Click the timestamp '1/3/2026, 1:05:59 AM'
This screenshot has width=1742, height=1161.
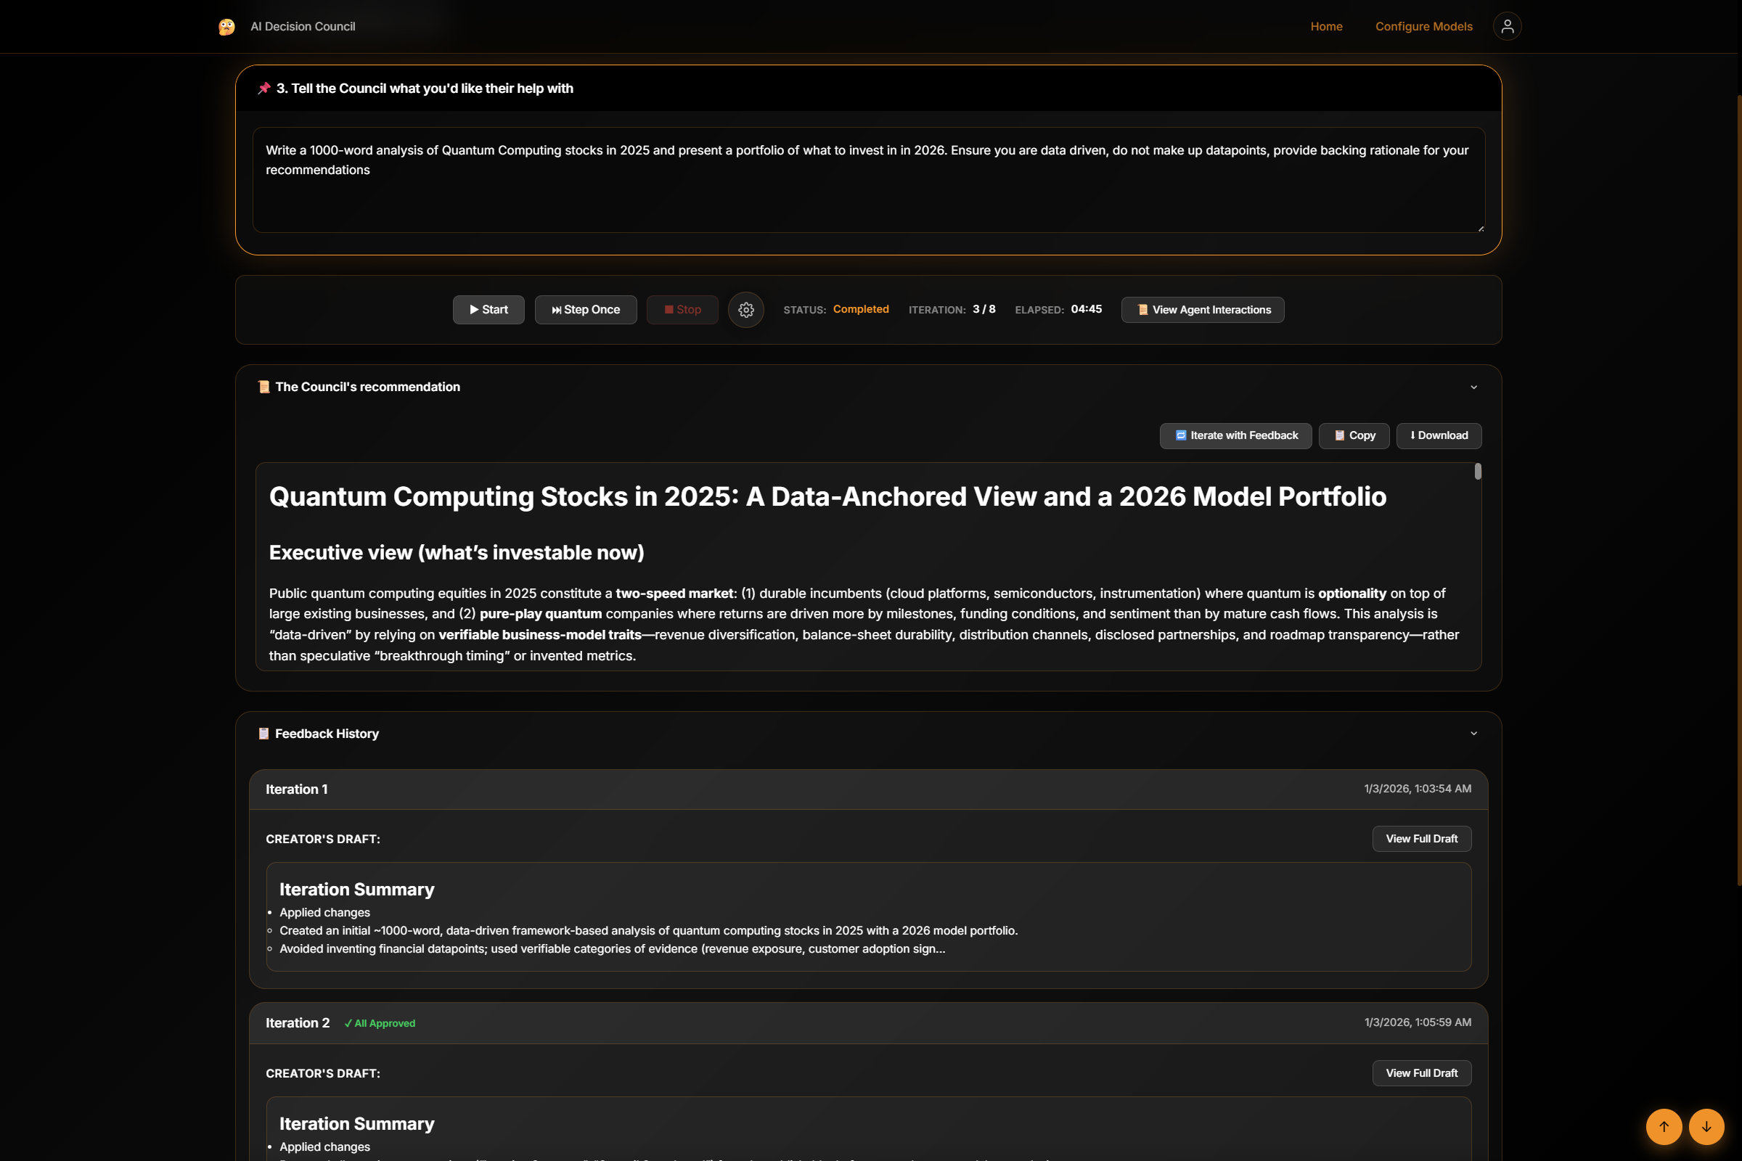pyautogui.click(x=1418, y=1022)
